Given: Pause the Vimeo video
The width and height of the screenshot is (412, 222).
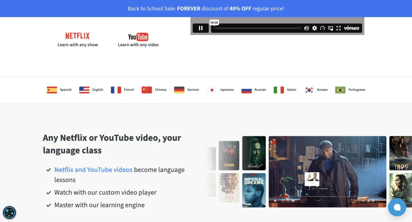Looking at the screenshot, I should point(201,28).
